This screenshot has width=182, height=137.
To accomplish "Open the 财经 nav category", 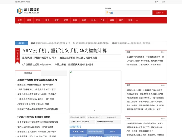I will pyautogui.click(x=75, y=20).
